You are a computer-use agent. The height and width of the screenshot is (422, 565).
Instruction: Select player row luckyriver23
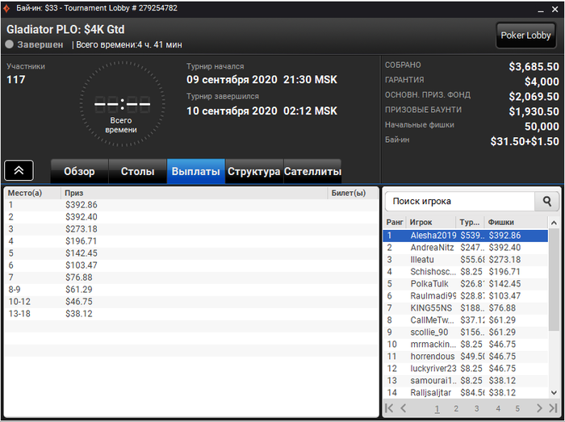(466, 369)
